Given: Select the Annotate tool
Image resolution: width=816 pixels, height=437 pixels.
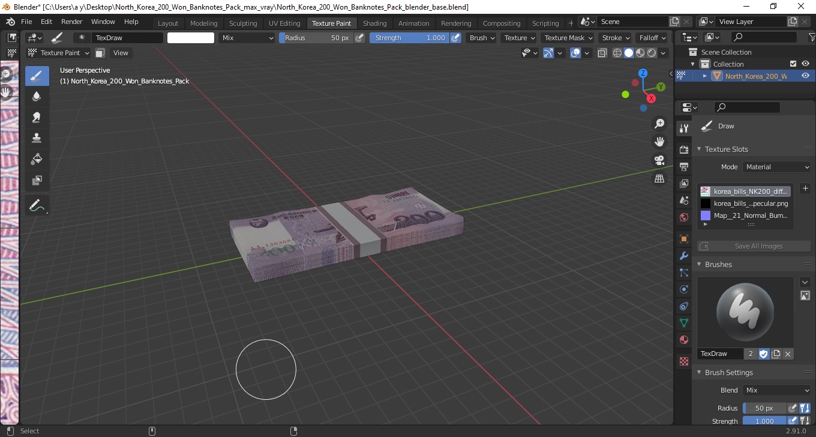Looking at the screenshot, I should 37,206.
